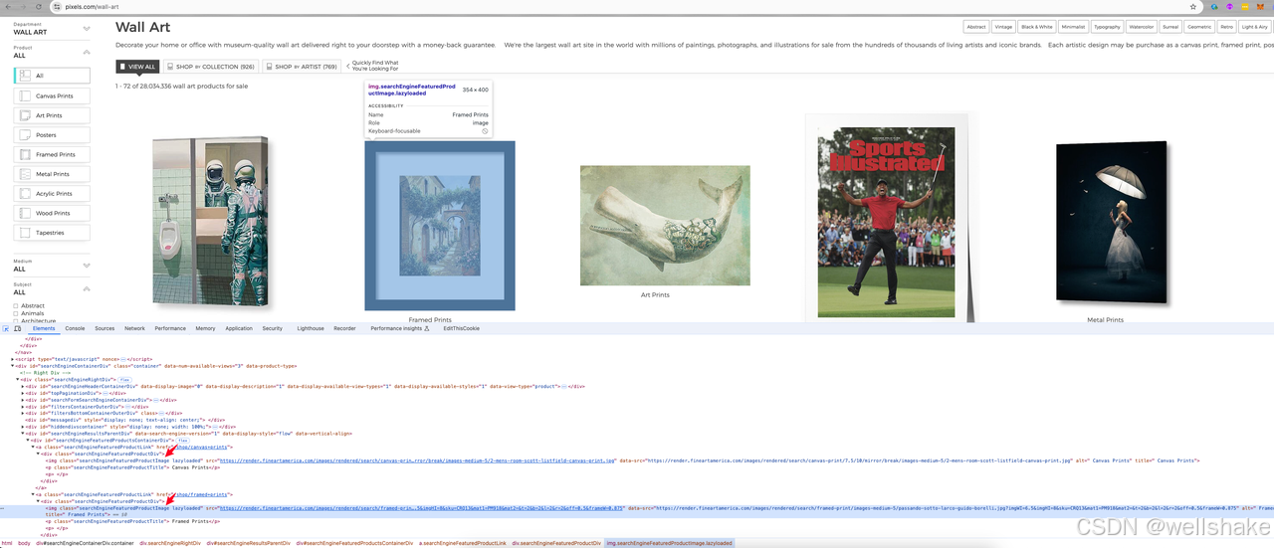Open the site info icon beside the URL
The image size is (1274, 548).
(x=56, y=6)
